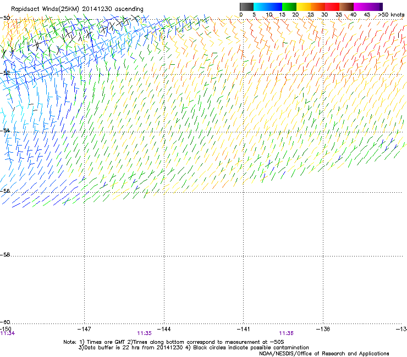This screenshot has width=407, height=357.
Task: Click the latitude label -56
Action: tap(5, 191)
